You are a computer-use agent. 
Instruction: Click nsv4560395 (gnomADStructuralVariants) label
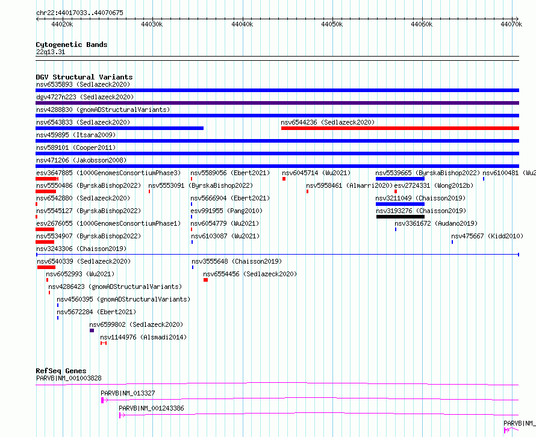pyautogui.click(x=123, y=299)
